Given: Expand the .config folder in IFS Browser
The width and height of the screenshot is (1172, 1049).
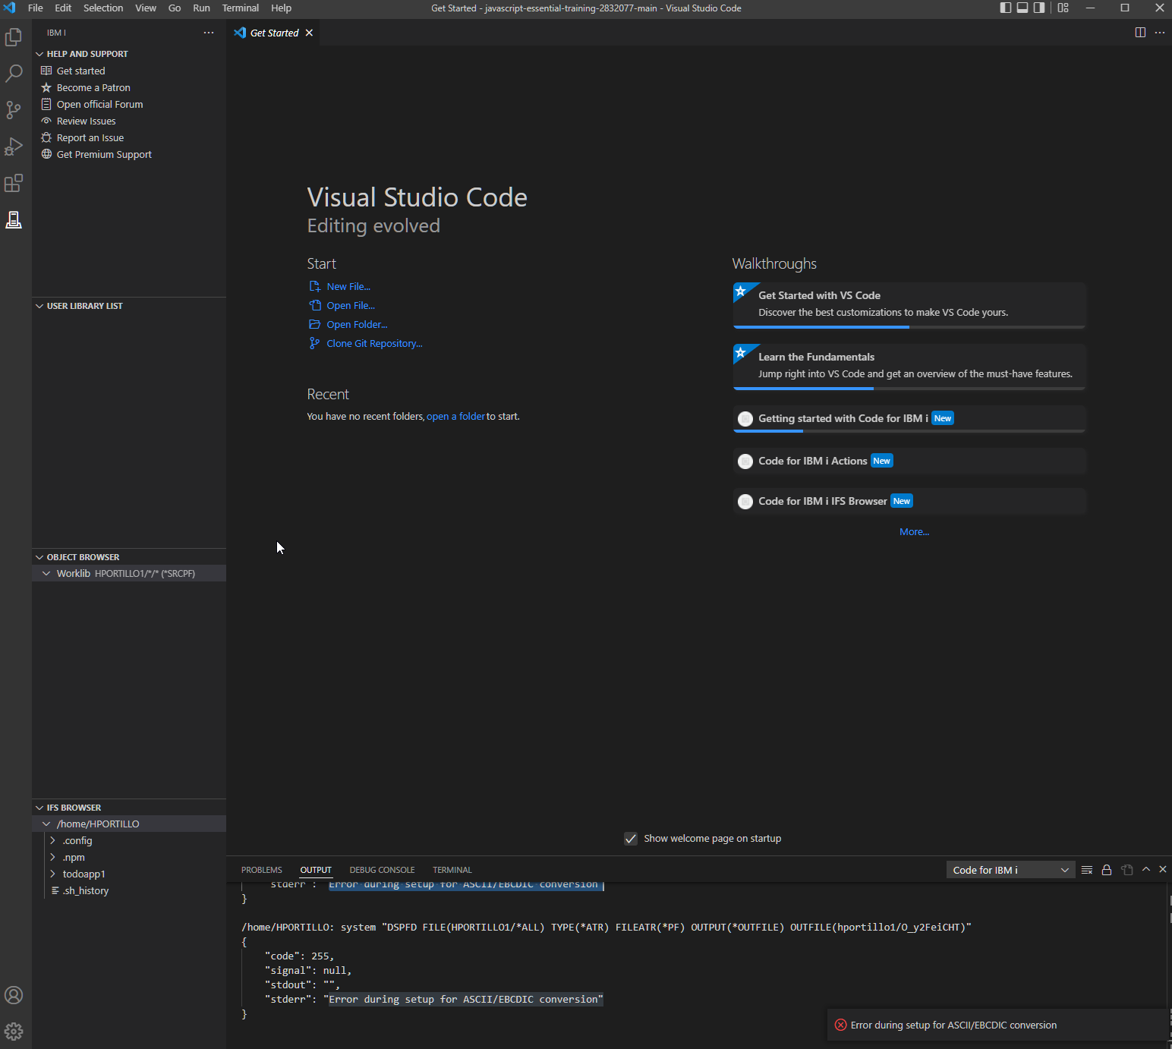Looking at the screenshot, I should 54,840.
